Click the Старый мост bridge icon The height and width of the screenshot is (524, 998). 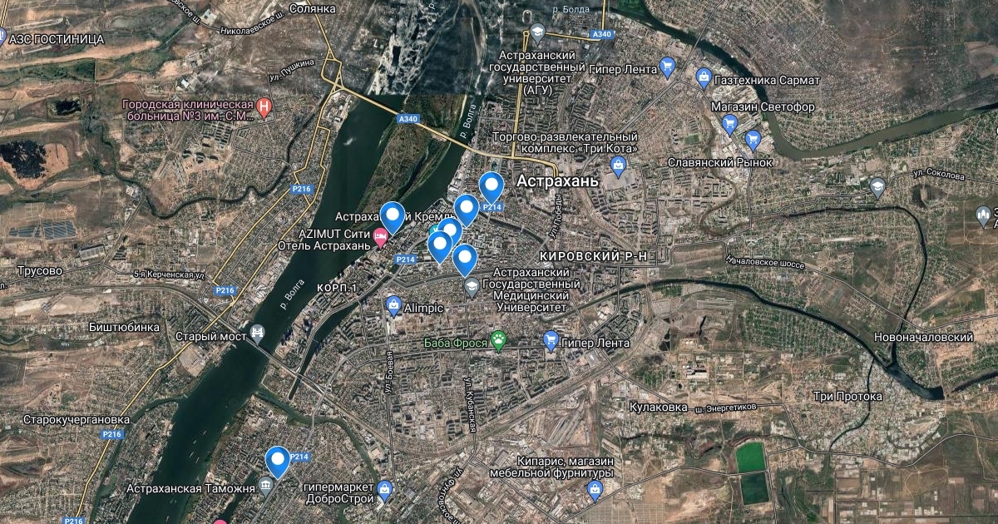coord(258,334)
